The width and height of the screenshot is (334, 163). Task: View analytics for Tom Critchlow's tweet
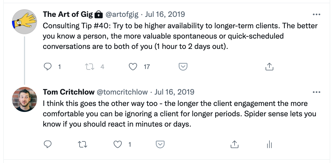(x=269, y=145)
